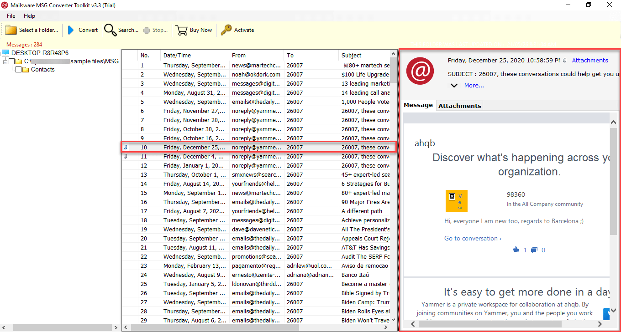Click the Messages : 284 count label
The image size is (621, 332).
(24, 45)
